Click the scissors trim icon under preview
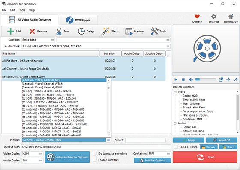The width and height of the screenshot is (240, 170). tap(228, 79)
